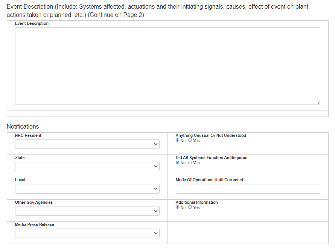The height and width of the screenshot is (250, 335).
Task: Select No for Anything Unusual Or Not Understood
Action: pyautogui.click(x=178, y=141)
